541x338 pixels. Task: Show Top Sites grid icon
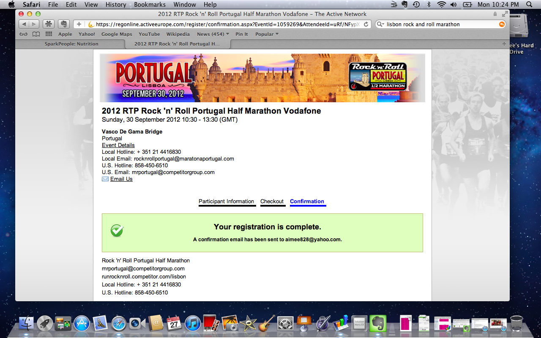click(49, 34)
